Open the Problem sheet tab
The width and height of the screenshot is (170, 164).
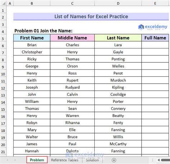pos(37,160)
